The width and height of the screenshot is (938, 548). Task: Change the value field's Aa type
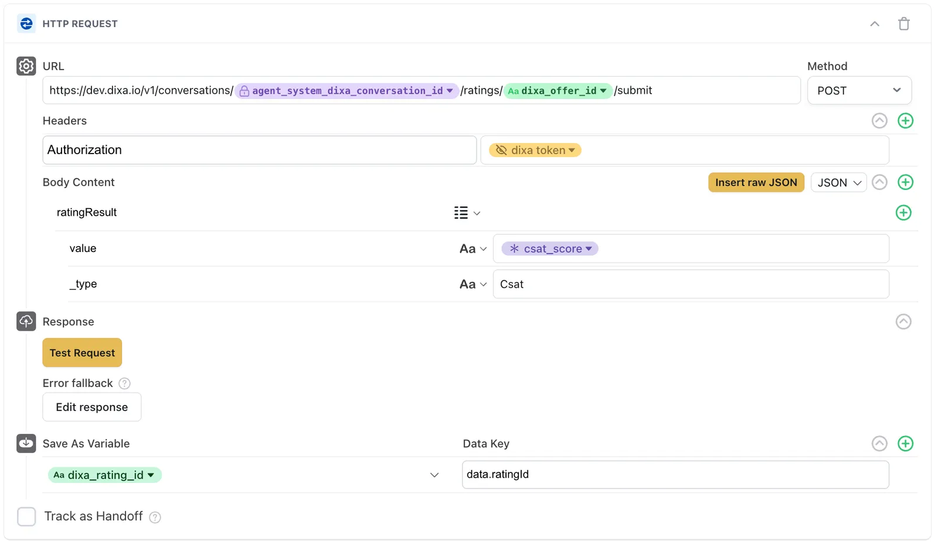pyautogui.click(x=473, y=249)
